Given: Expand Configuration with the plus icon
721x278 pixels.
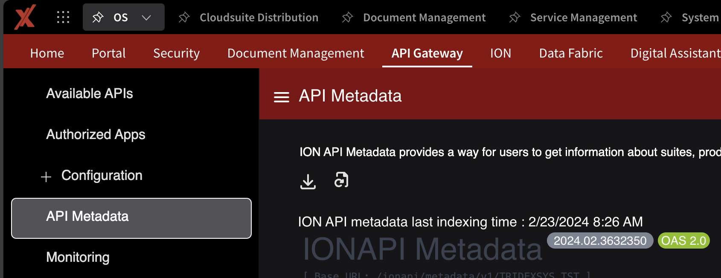Looking at the screenshot, I should pyautogui.click(x=46, y=177).
